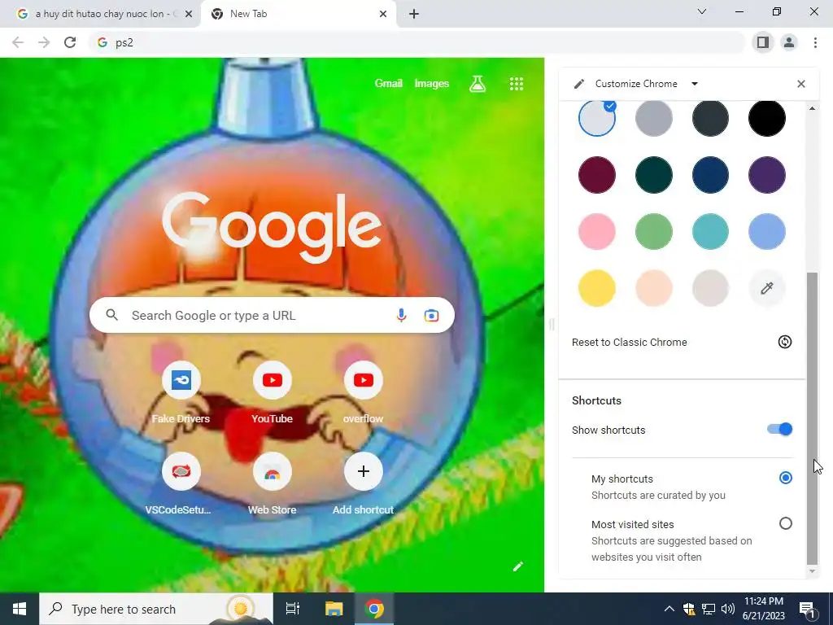The width and height of the screenshot is (833, 625).
Task: Click the reset icon beside Classic Chrome
Action: [785, 342]
